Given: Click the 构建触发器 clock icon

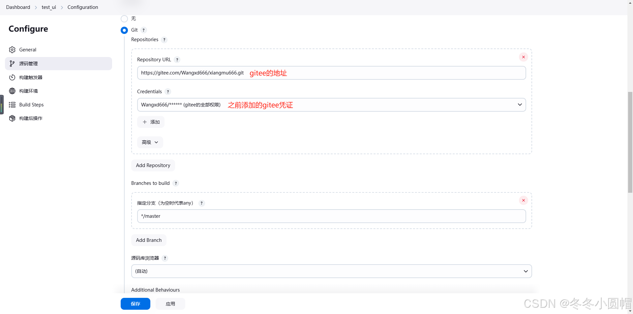Looking at the screenshot, I should (x=12, y=77).
